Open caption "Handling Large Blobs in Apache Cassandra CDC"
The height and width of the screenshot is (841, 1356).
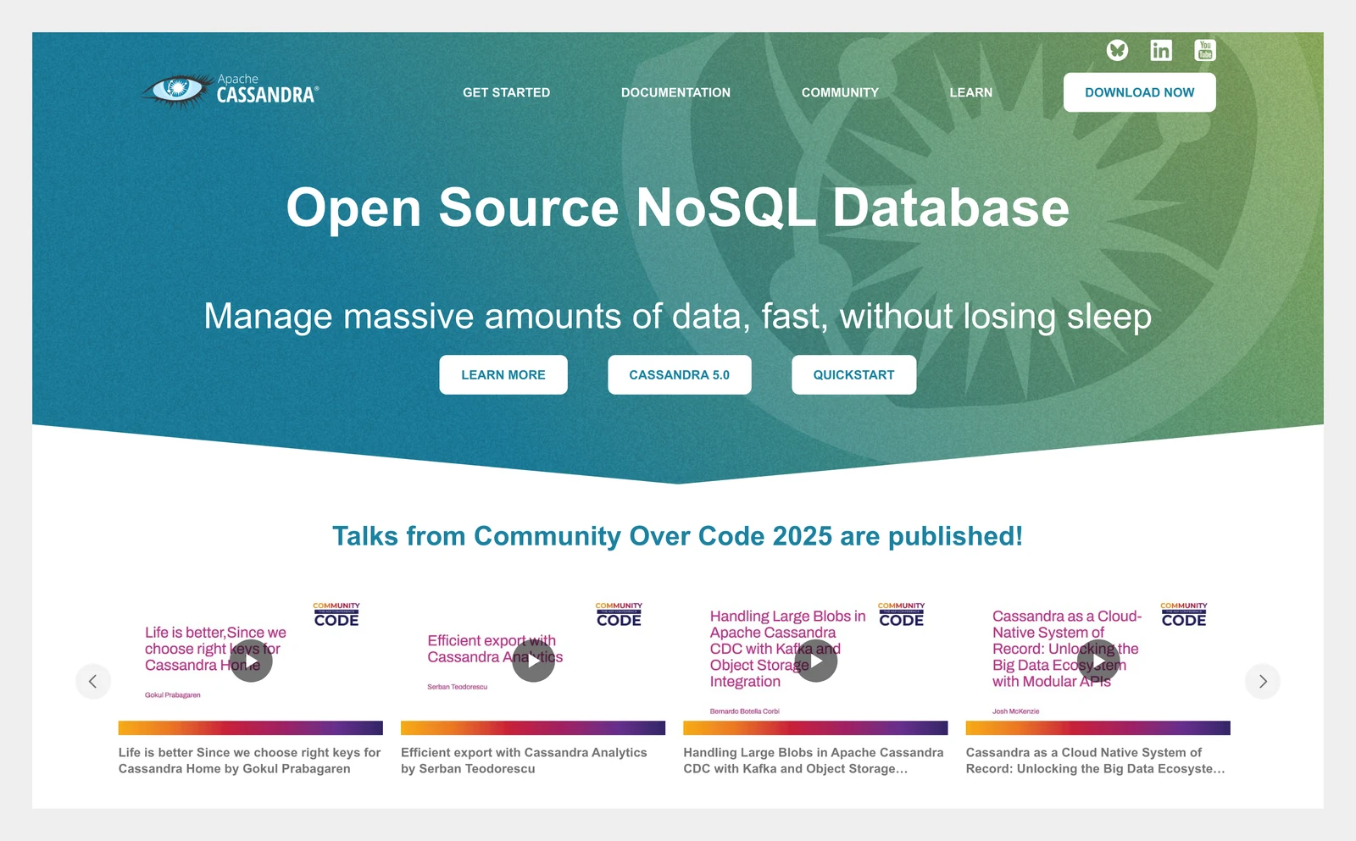pyautogui.click(x=814, y=761)
